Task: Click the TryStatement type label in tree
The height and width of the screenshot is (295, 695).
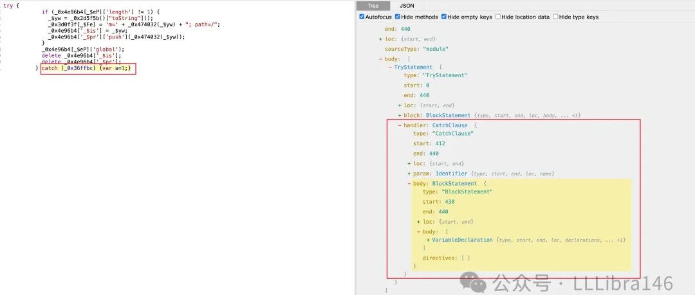Action: click(x=412, y=67)
